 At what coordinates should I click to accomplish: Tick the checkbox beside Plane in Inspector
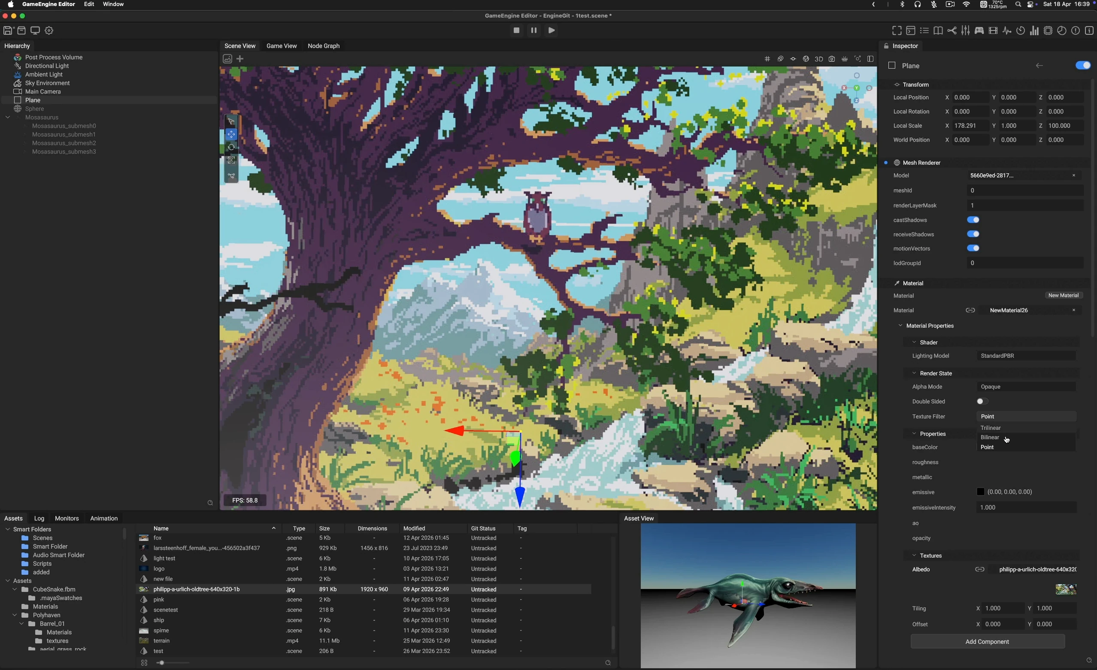(x=892, y=65)
